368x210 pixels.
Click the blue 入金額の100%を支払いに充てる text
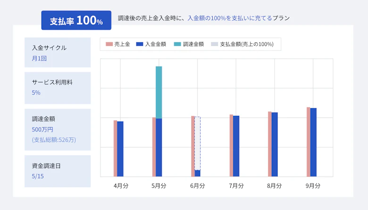230,18
